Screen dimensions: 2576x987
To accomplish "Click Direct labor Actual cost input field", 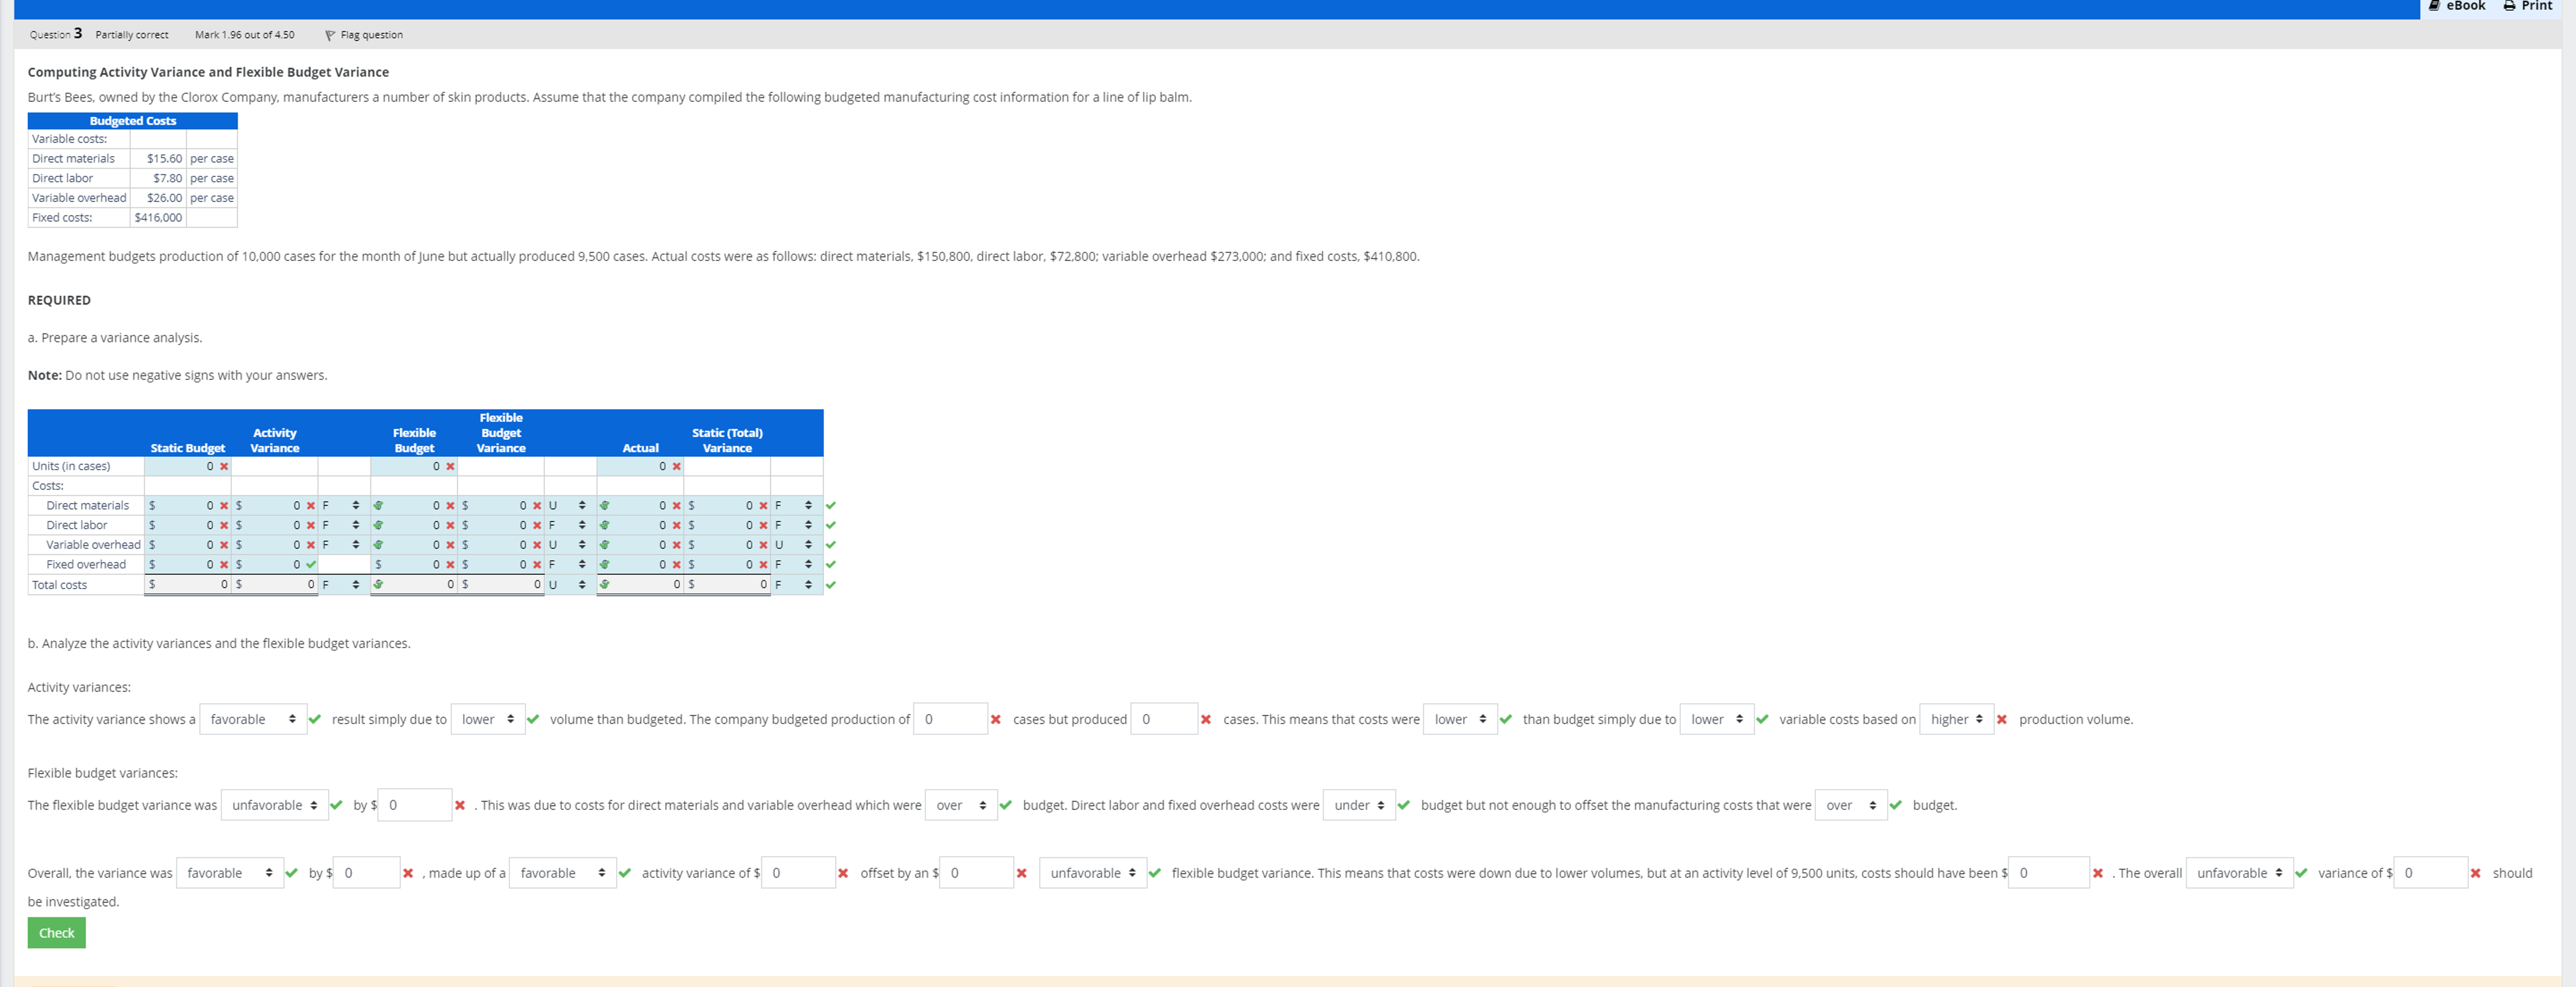I will 640,525.
